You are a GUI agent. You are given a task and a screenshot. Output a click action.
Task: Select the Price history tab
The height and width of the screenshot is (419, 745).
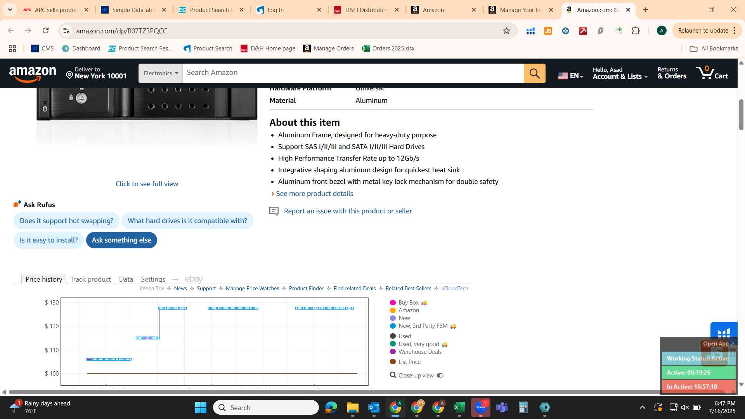[x=44, y=279]
